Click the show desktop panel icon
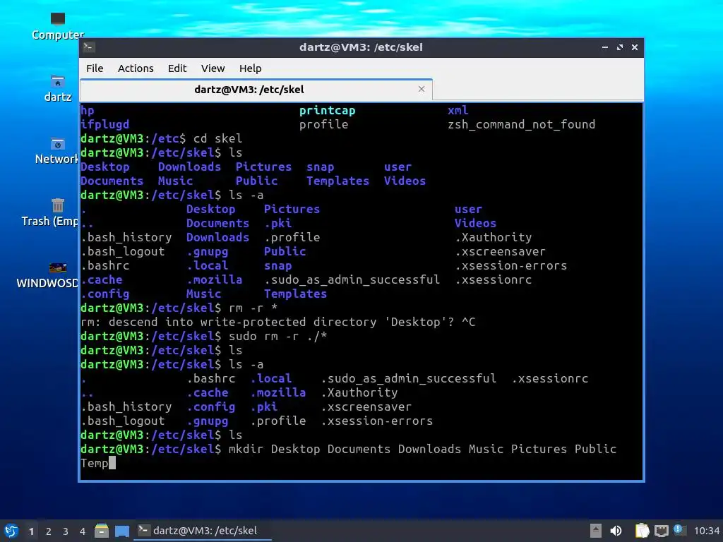The height and width of the screenshot is (542, 723). tap(121, 531)
